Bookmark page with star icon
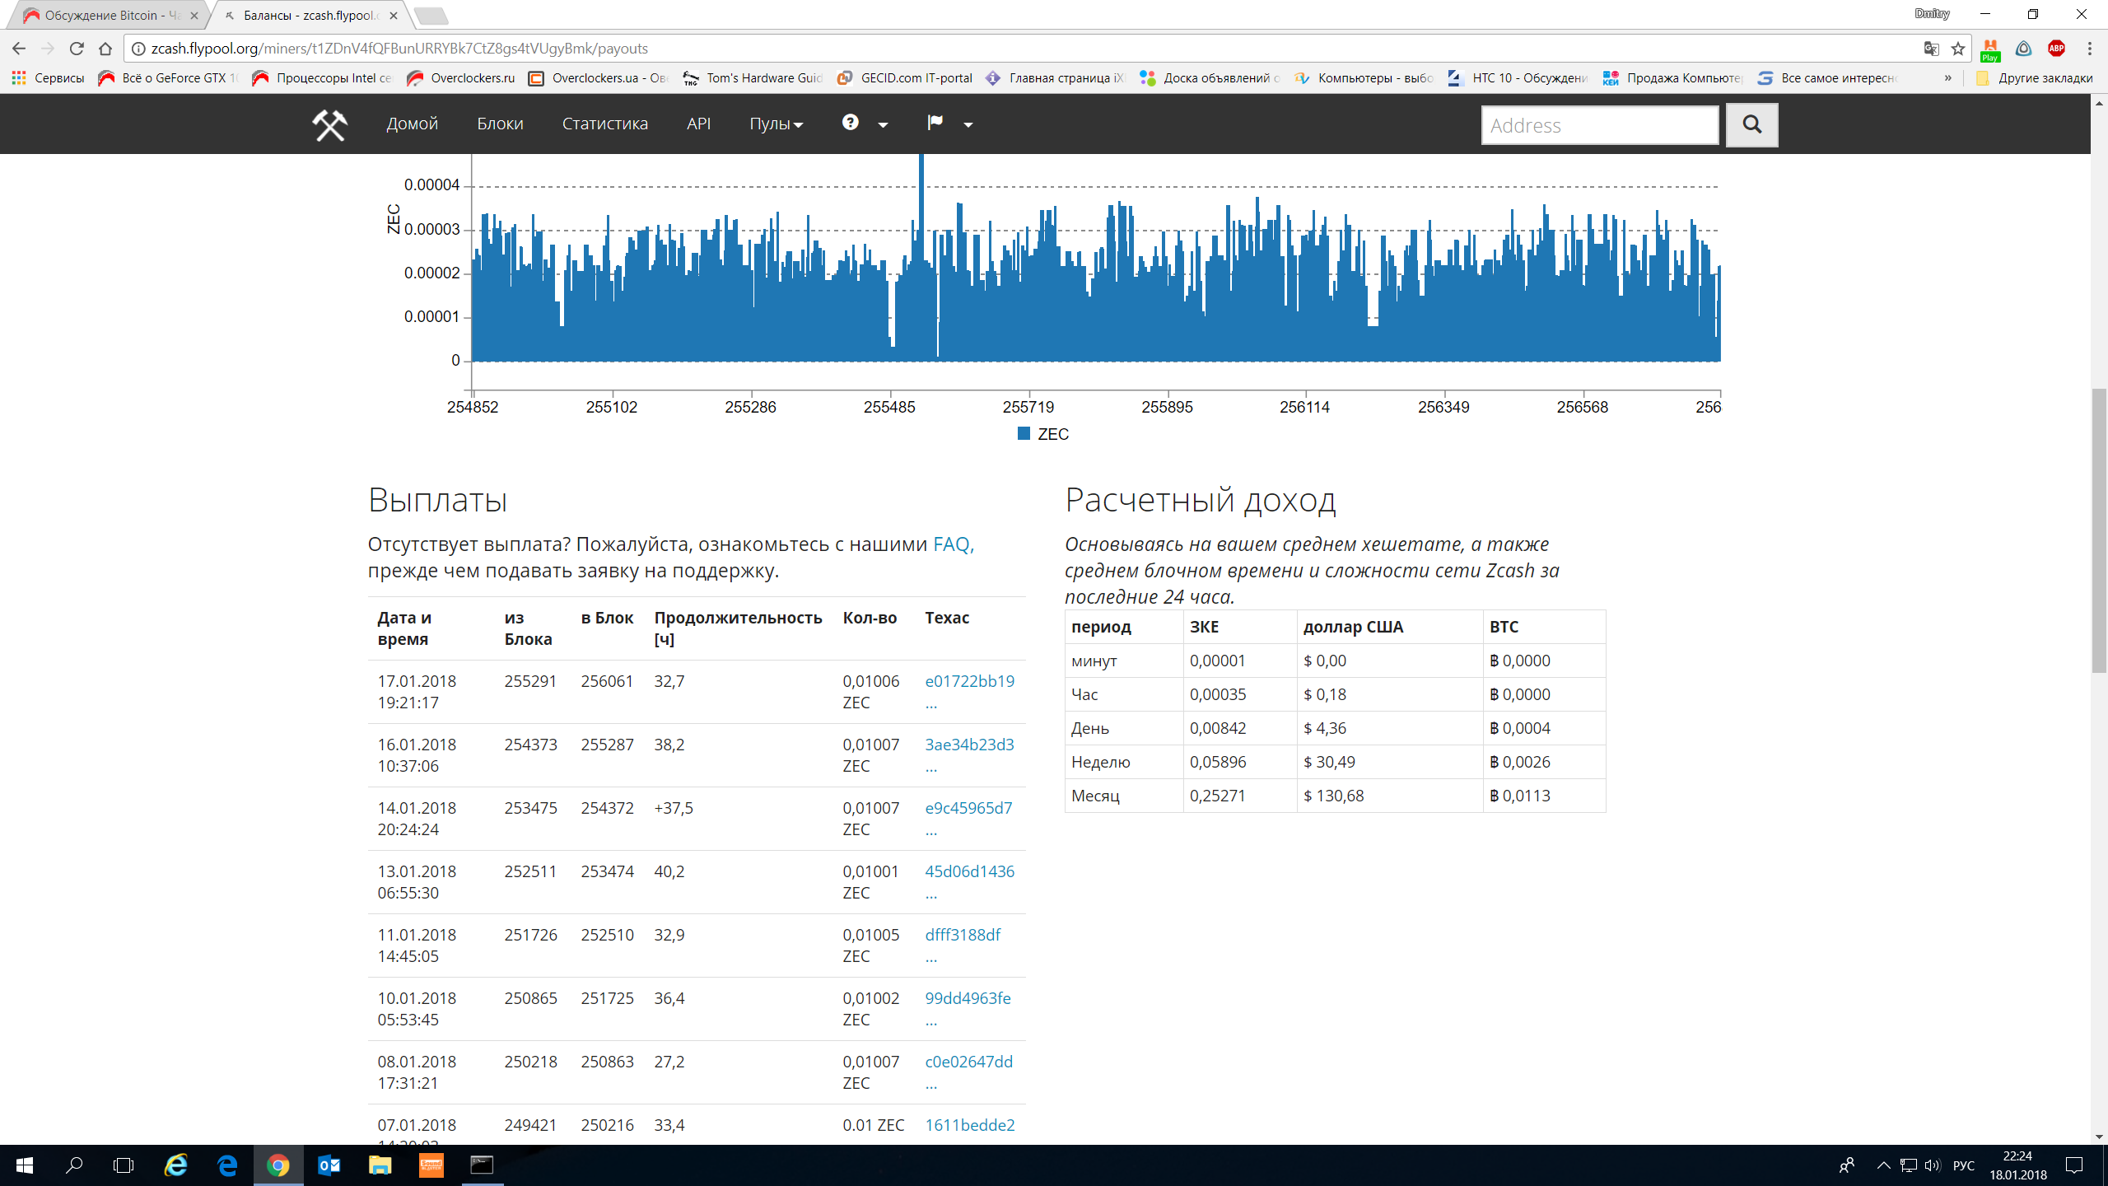The width and height of the screenshot is (2108, 1186). (x=1958, y=49)
